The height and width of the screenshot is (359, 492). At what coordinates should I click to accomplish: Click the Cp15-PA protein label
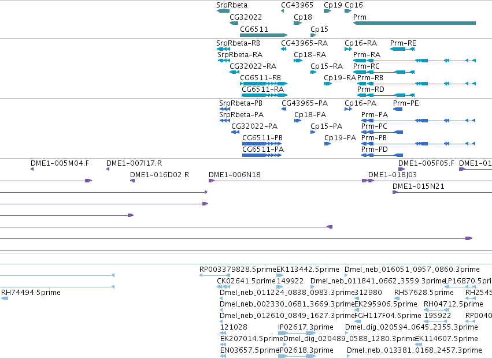coord(326,126)
